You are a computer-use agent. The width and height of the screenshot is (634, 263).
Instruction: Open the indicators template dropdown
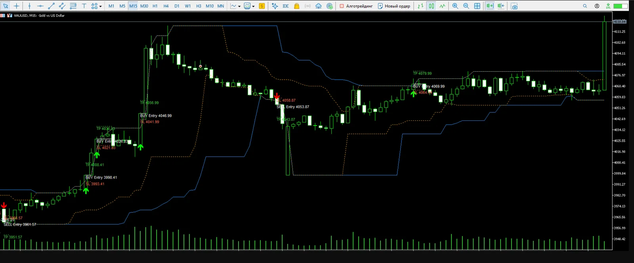point(253,6)
